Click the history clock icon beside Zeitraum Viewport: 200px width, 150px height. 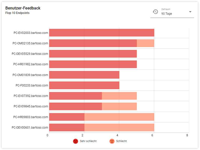click(x=155, y=12)
